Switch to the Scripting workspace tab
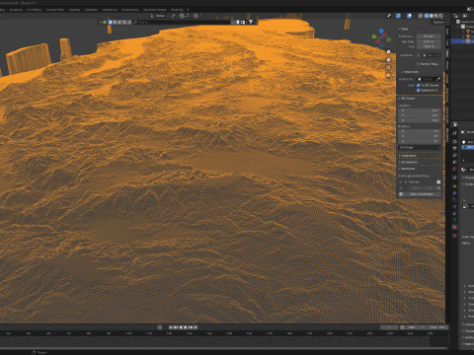 click(x=177, y=10)
